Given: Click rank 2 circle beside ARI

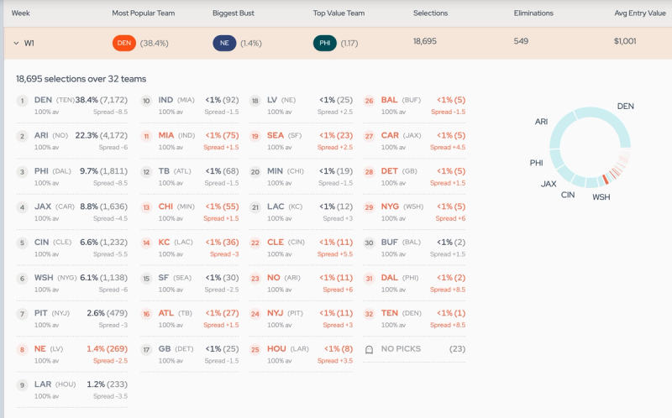Looking at the screenshot, I should coord(22,137).
